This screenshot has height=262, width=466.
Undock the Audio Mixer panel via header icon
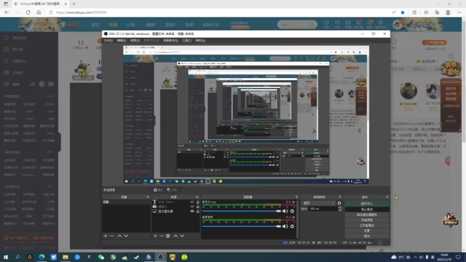pyautogui.click(x=296, y=197)
